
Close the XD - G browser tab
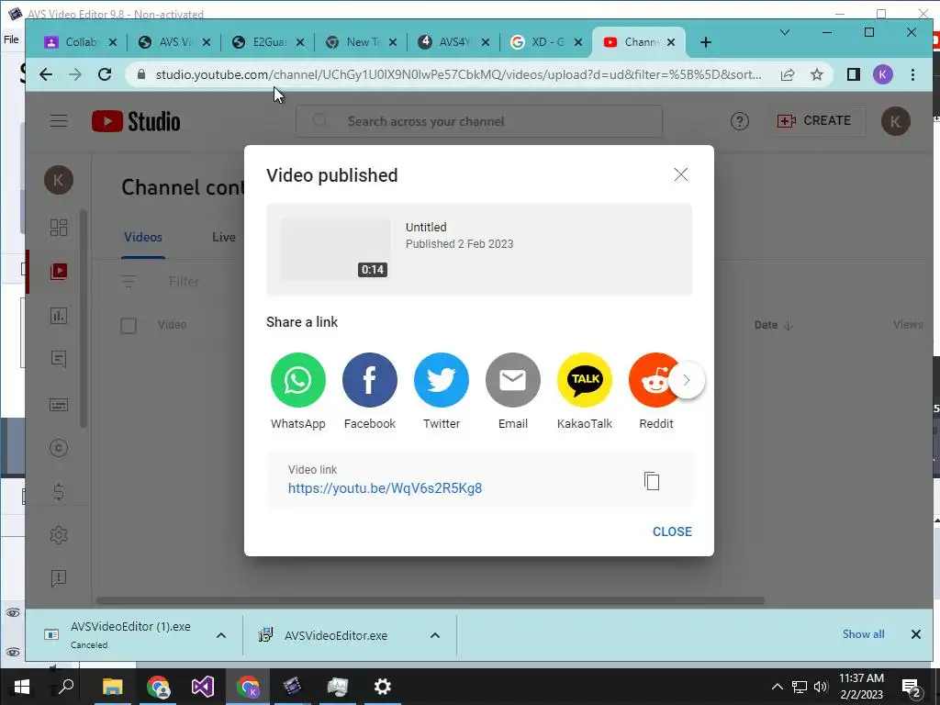(578, 42)
